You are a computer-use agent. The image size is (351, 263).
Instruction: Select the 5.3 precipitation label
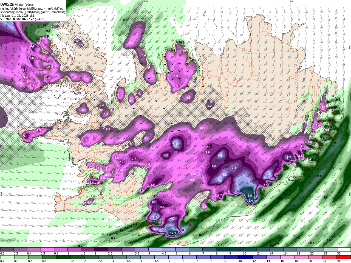[268, 174]
